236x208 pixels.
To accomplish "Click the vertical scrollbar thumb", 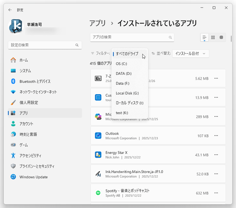I will click(231, 39).
